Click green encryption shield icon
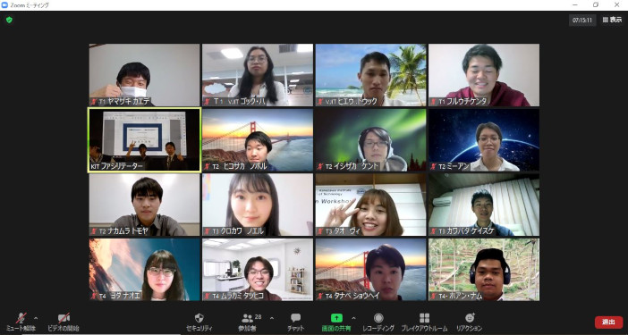Viewport: 628px width, 335px height. point(9,20)
